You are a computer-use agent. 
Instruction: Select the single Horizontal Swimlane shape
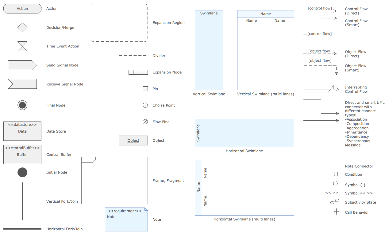(245, 133)
